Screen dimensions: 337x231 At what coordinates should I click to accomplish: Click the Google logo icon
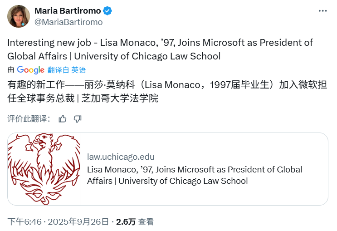(x=30, y=70)
